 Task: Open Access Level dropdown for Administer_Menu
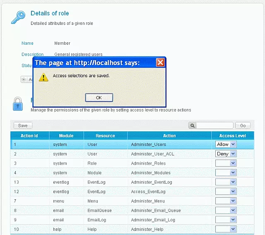click(226, 201)
